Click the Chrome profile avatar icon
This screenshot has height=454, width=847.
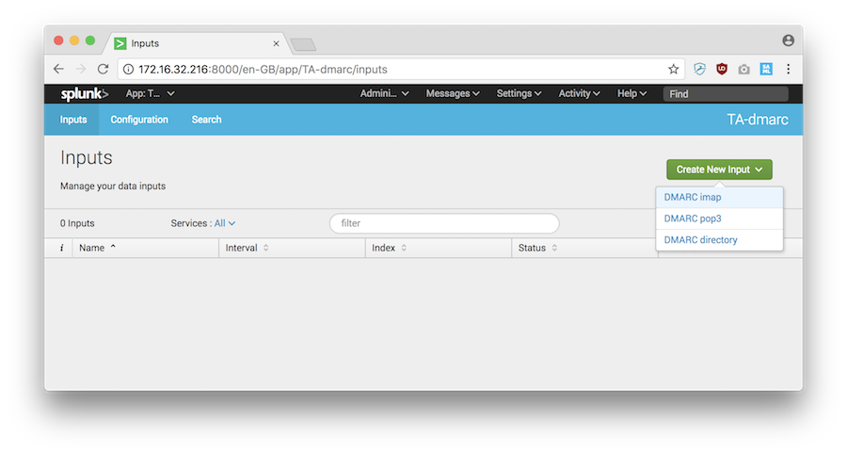pyautogui.click(x=788, y=41)
